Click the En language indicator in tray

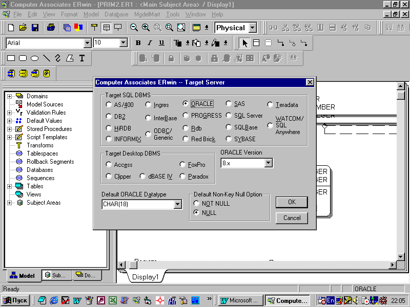coord(331,300)
